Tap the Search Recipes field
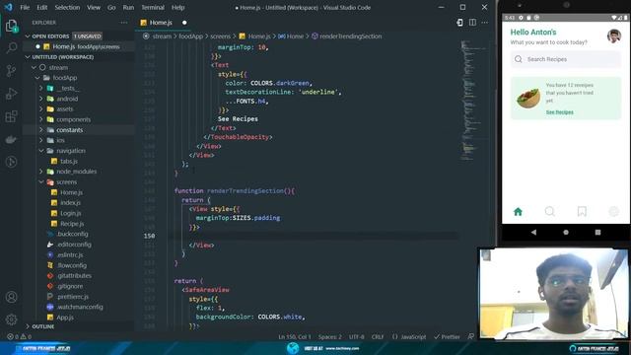Screen dimensions: 631x355 pyautogui.click(x=565, y=59)
